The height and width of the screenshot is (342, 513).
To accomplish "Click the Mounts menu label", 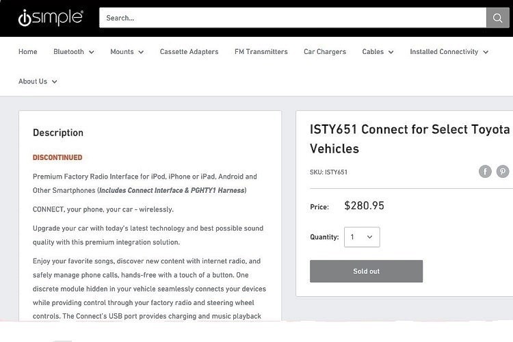I will (122, 52).
